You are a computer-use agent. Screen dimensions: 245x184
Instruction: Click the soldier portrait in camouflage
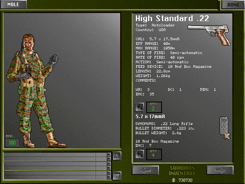[34, 91]
